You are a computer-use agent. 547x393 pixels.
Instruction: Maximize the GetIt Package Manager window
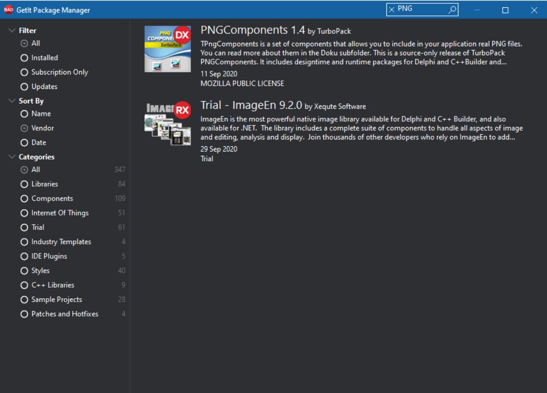pyautogui.click(x=505, y=10)
